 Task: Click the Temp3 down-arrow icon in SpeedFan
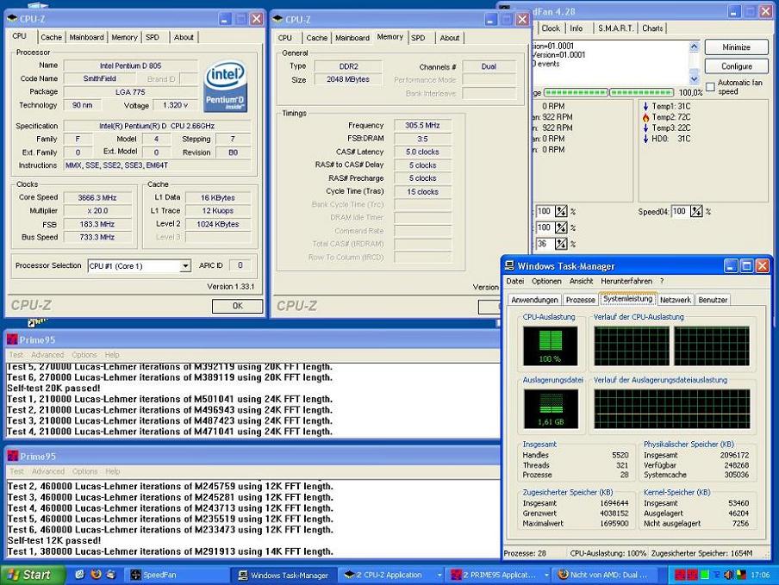645,128
